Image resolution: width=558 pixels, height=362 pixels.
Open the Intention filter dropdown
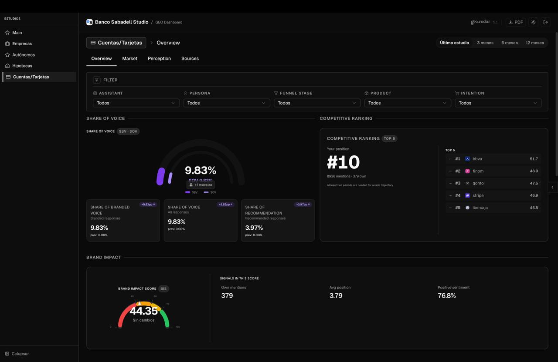coord(498,103)
